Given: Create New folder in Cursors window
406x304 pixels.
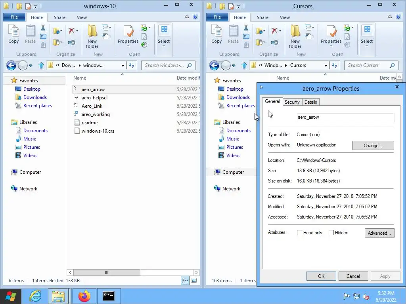Looking at the screenshot, I should pyautogui.click(x=295, y=36).
